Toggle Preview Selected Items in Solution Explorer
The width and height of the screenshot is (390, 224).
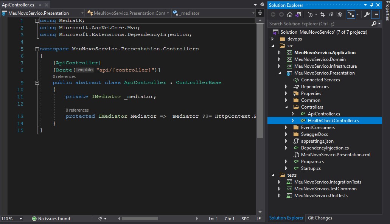click(x=350, y=14)
